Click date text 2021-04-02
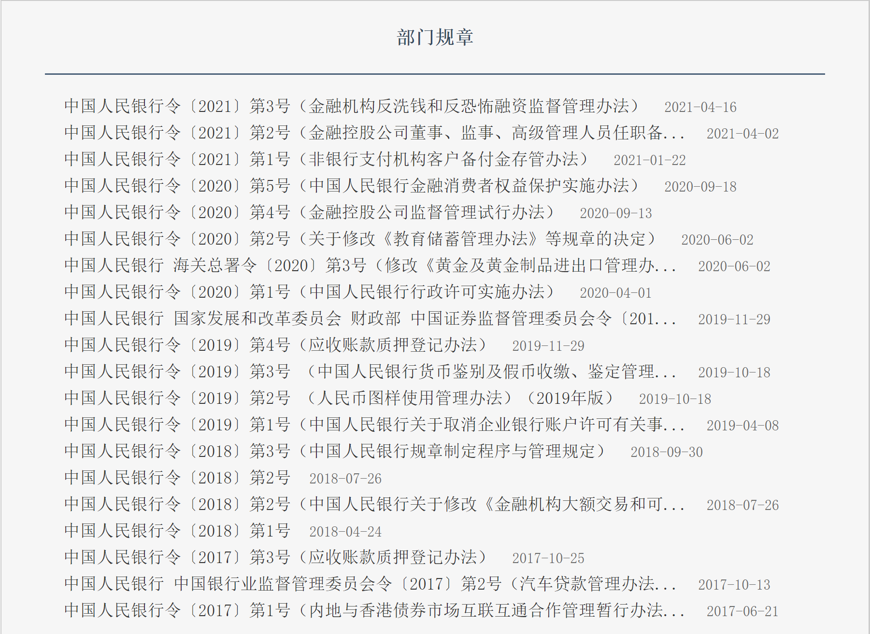Image resolution: width=870 pixels, height=634 pixels. (743, 134)
